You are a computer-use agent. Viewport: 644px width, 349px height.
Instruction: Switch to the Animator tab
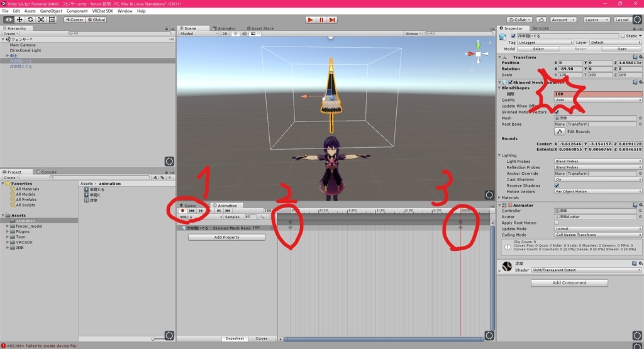click(224, 28)
